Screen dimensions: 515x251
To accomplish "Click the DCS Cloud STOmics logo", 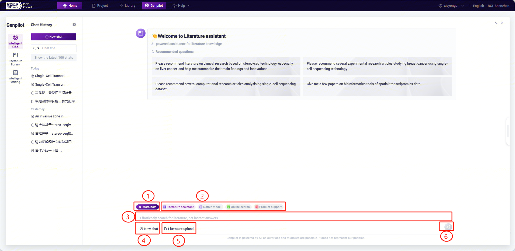I will point(19,6).
